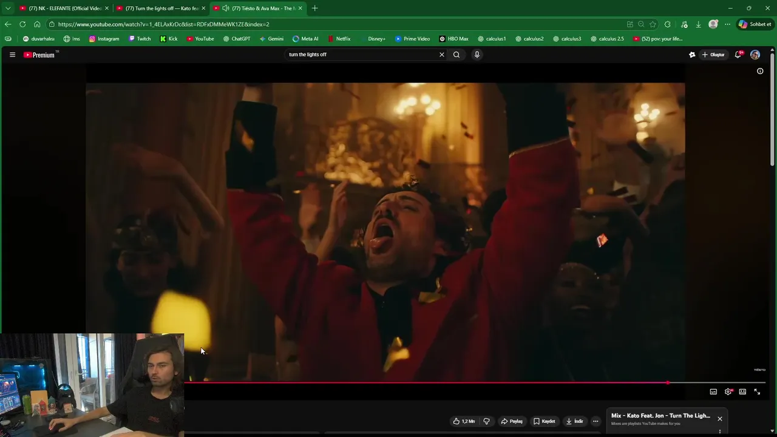777x437 pixels.
Task: Open browser extensions puzzle icon
Action: click(x=668, y=24)
